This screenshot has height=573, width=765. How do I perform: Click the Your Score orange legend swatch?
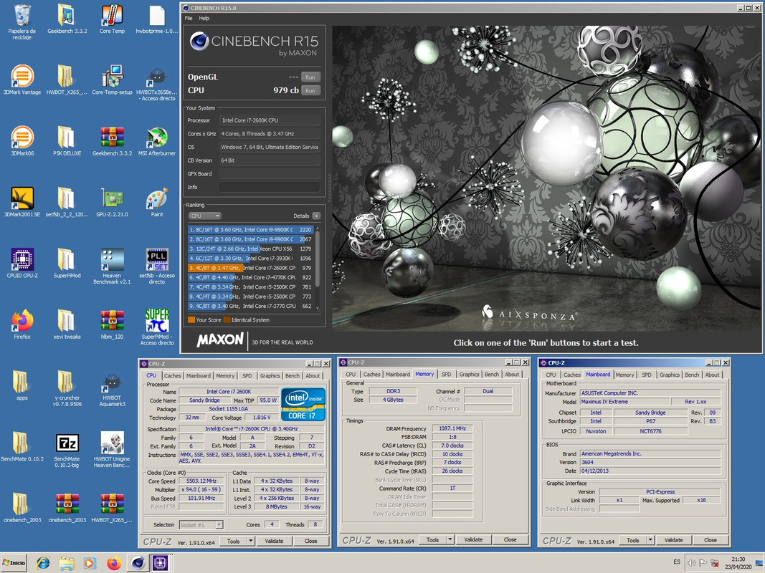pos(191,320)
